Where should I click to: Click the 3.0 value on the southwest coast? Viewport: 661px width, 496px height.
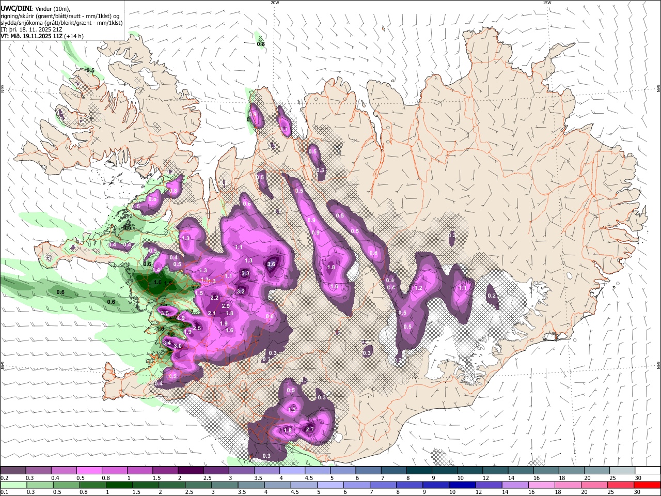click(x=178, y=346)
